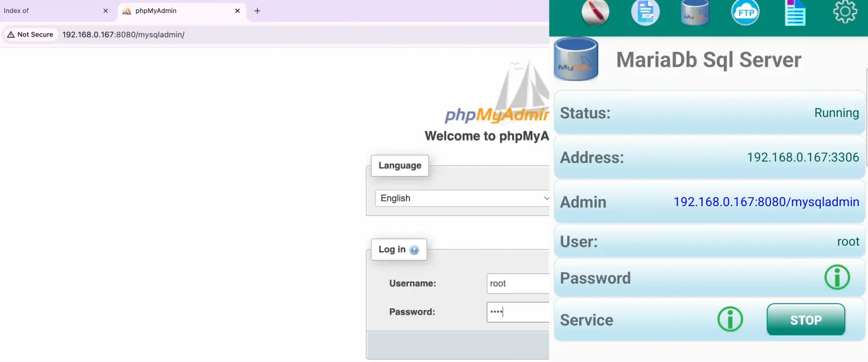
Task: Click the Log in help question icon
Action: [x=414, y=250]
